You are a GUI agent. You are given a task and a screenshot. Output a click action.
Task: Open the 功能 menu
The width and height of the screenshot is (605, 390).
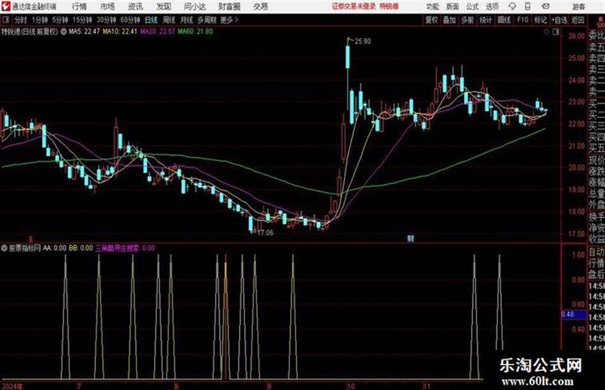(433, 6)
